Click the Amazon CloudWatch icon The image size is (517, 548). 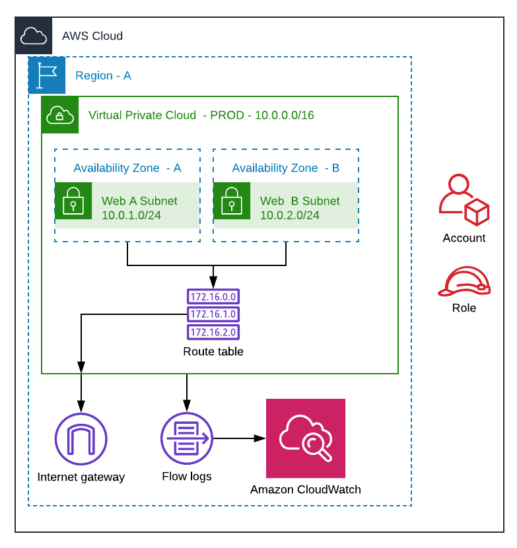click(x=306, y=438)
